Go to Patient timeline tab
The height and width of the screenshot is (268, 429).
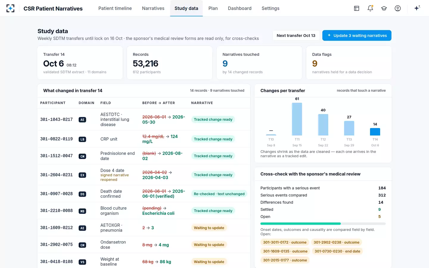pos(115,8)
